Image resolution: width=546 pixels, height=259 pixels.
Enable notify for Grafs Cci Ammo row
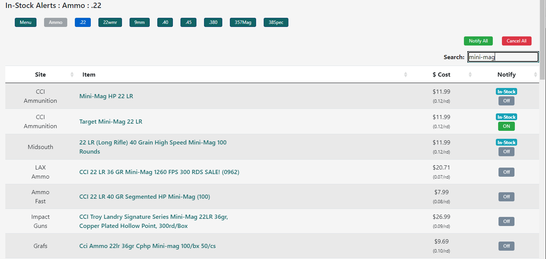tap(506, 246)
